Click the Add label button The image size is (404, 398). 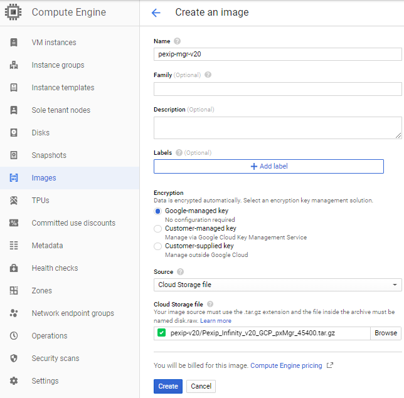(x=268, y=166)
